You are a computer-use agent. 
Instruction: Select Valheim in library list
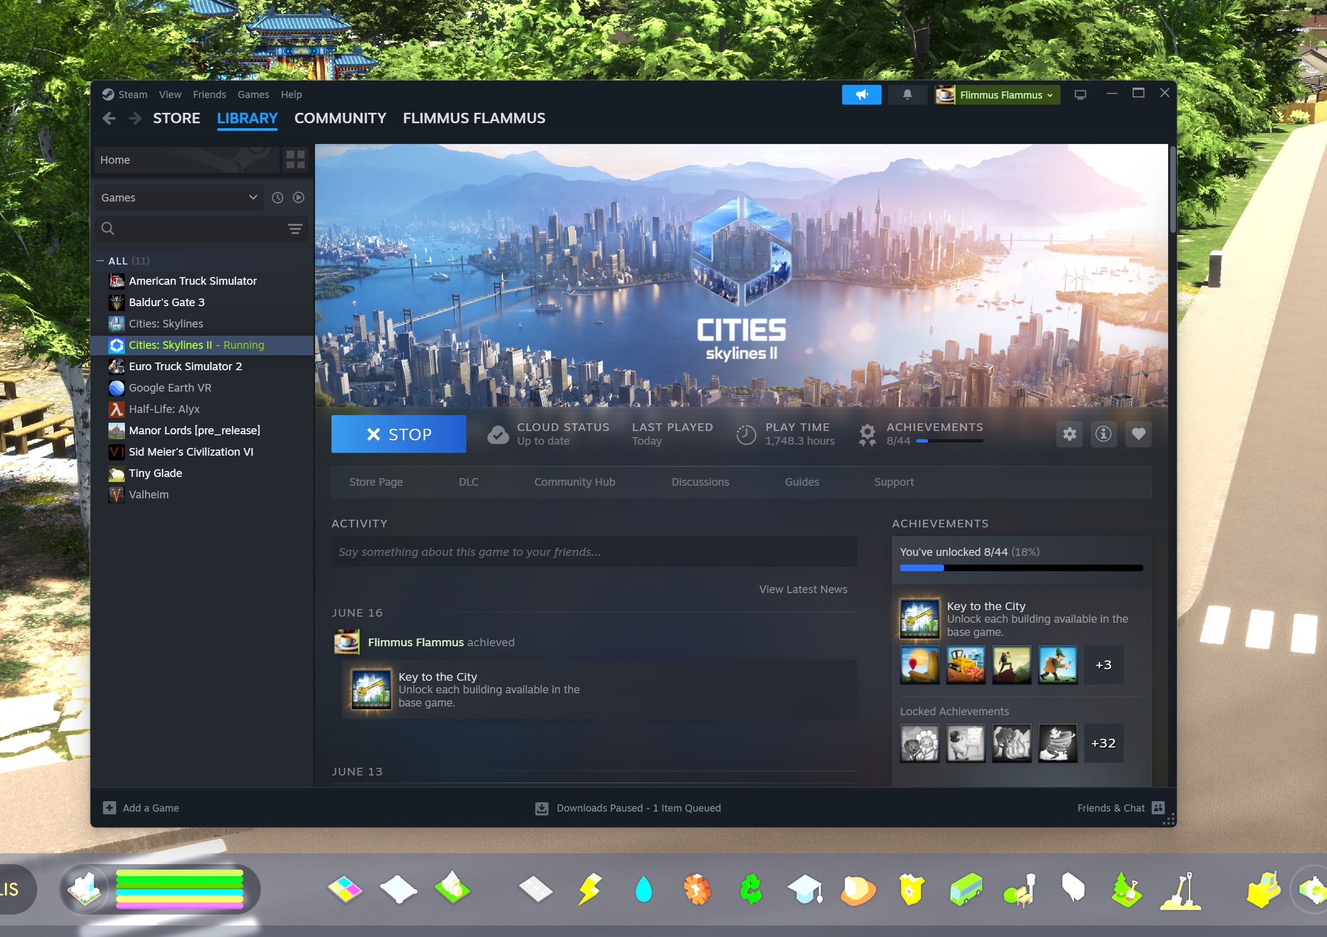pos(202,495)
